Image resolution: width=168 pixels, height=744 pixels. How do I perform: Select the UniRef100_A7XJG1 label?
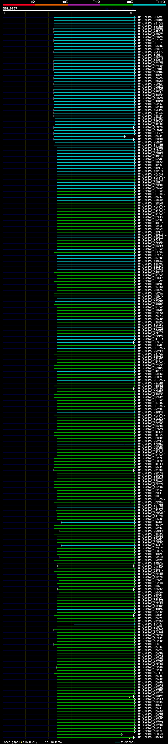coord(151,685)
